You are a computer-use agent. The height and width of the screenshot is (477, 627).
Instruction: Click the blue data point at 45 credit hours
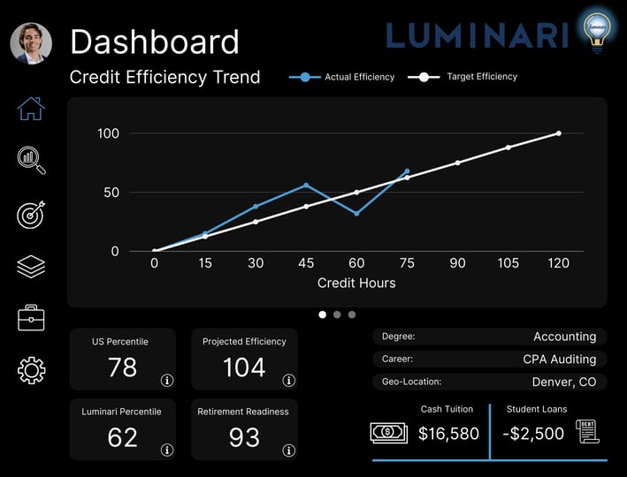point(306,185)
